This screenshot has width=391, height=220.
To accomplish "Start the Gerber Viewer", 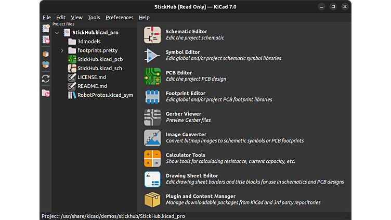I will coord(152,117).
